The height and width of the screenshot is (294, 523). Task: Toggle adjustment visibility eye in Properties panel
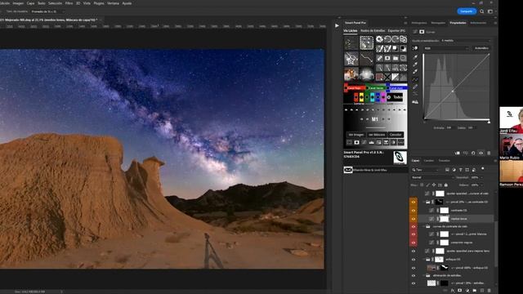tap(481, 153)
